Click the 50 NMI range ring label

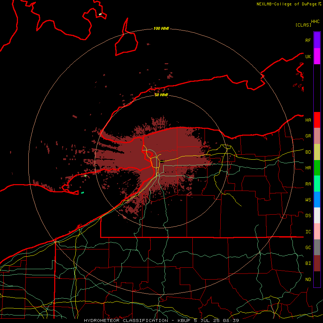(161, 95)
